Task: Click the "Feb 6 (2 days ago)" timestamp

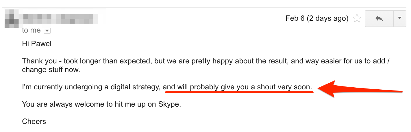Action: (x=317, y=18)
